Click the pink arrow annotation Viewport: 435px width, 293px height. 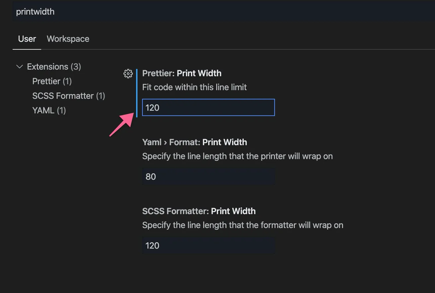click(x=122, y=124)
